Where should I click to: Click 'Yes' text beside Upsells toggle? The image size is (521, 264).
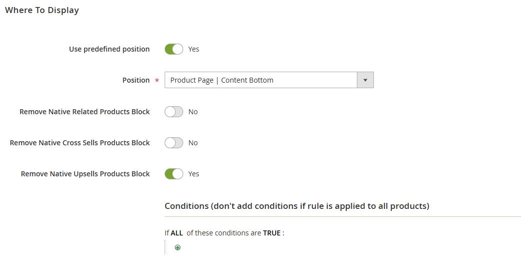click(x=194, y=174)
